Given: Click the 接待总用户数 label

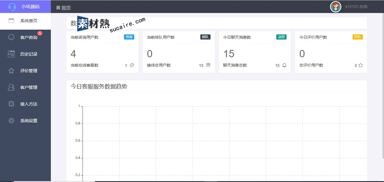Looking at the screenshot, I should pos(159,65).
